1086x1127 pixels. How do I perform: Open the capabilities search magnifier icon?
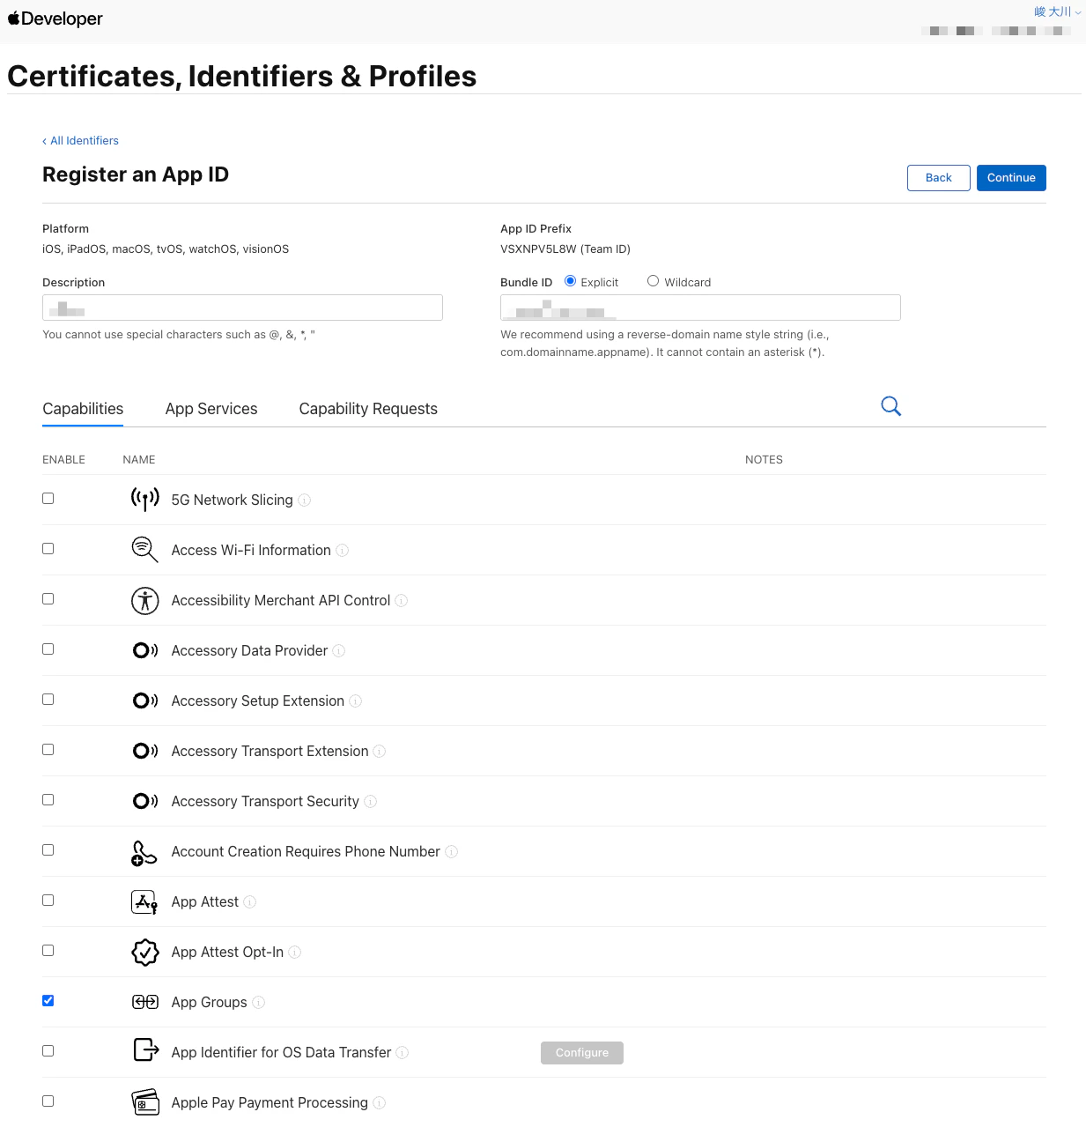pos(891,406)
